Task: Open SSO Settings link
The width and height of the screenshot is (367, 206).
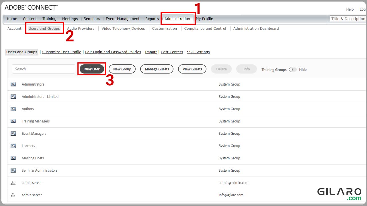Action: pyautogui.click(x=198, y=52)
